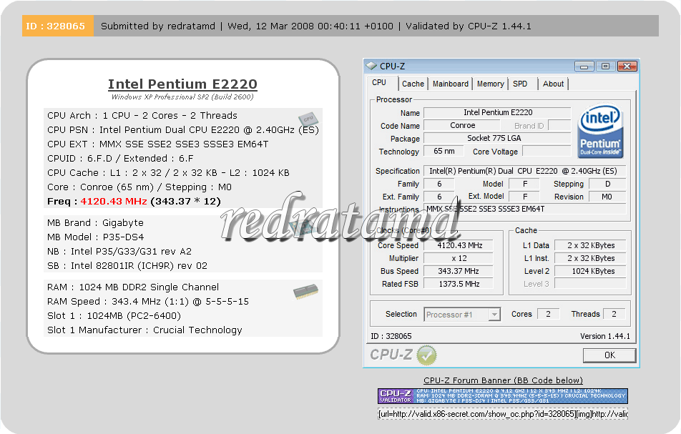Click the Bus Speed value 343.37 MHz
The height and width of the screenshot is (434, 681).
(x=459, y=271)
